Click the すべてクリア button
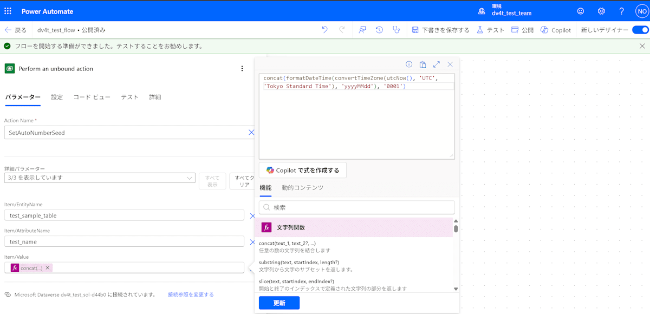The height and width of the screenshot is (314, 650). (x=242, y=181)
